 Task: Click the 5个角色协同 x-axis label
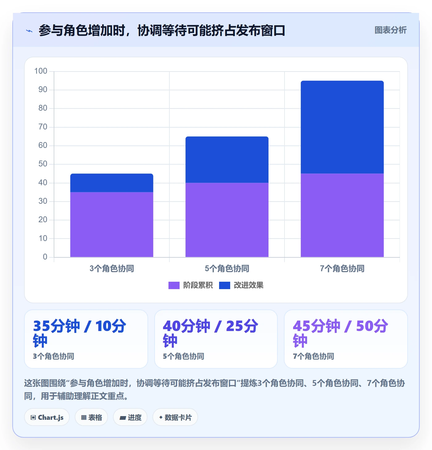[x=227, y=268]
